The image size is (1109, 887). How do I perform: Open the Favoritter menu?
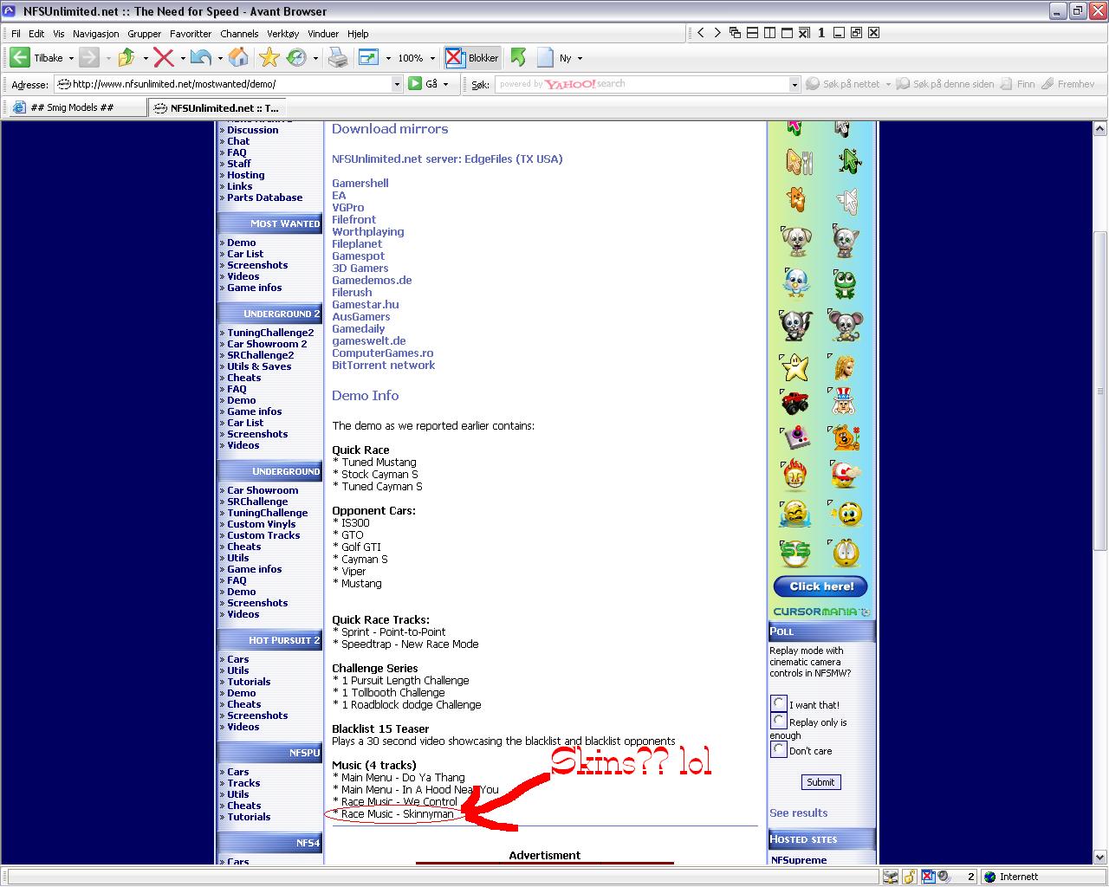pos(191,34)
